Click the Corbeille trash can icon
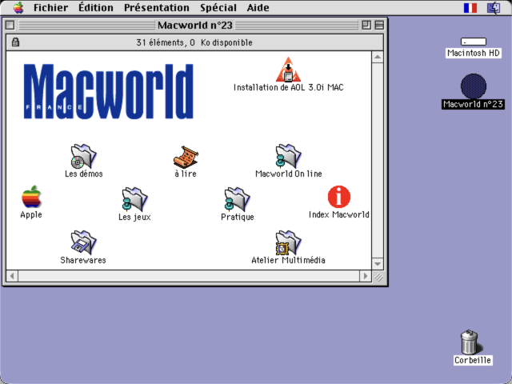This screenshot has height=384, width=512. [x=470, y=342]
